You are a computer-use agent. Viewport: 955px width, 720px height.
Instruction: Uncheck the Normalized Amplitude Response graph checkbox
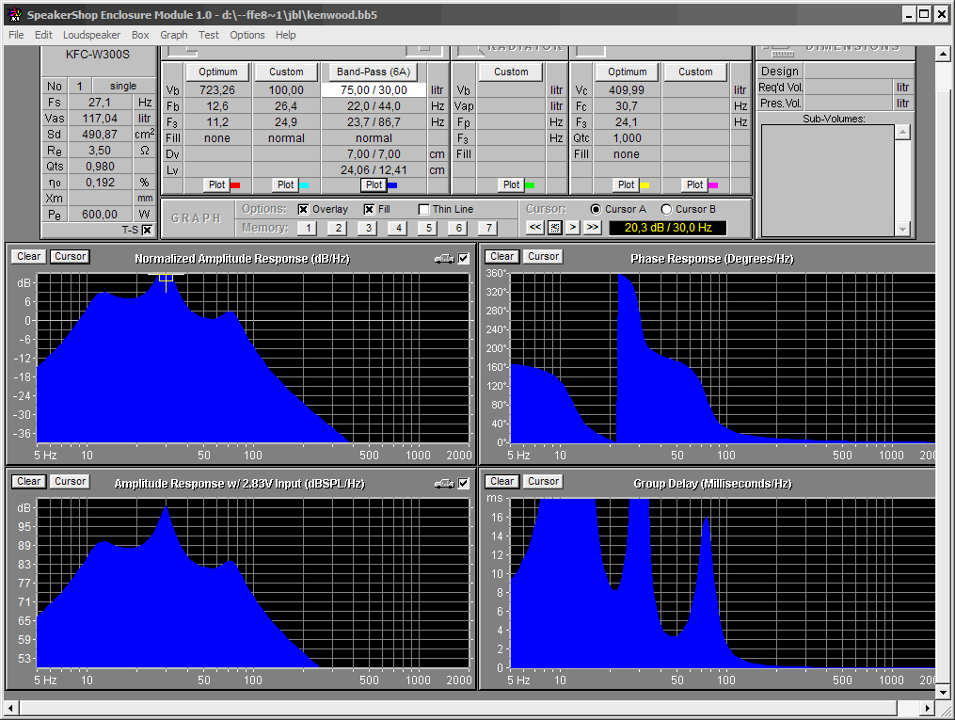pyautogui.click(x=462, y=259)
